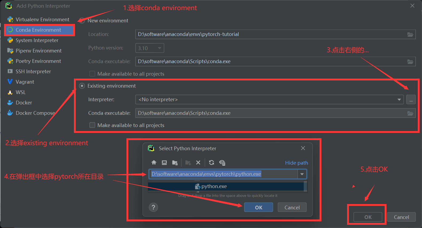The width and height of the screenshot is (422, 228).
Task: Click the Vagrant V icon
Action: pyautogui.click(x=10, y=82)
